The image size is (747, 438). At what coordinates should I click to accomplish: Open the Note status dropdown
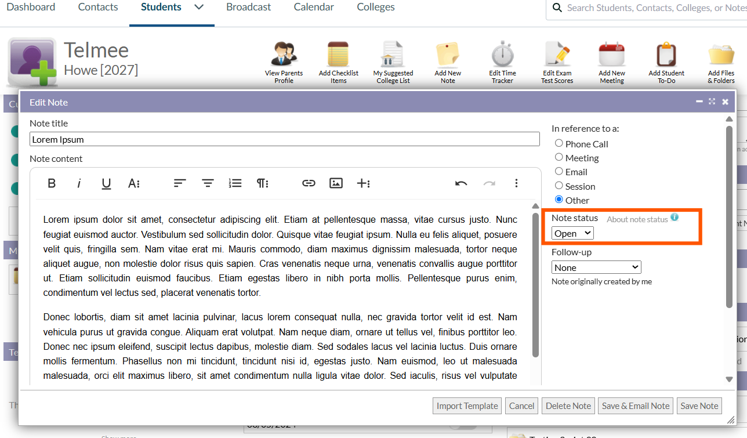[572, 233]
